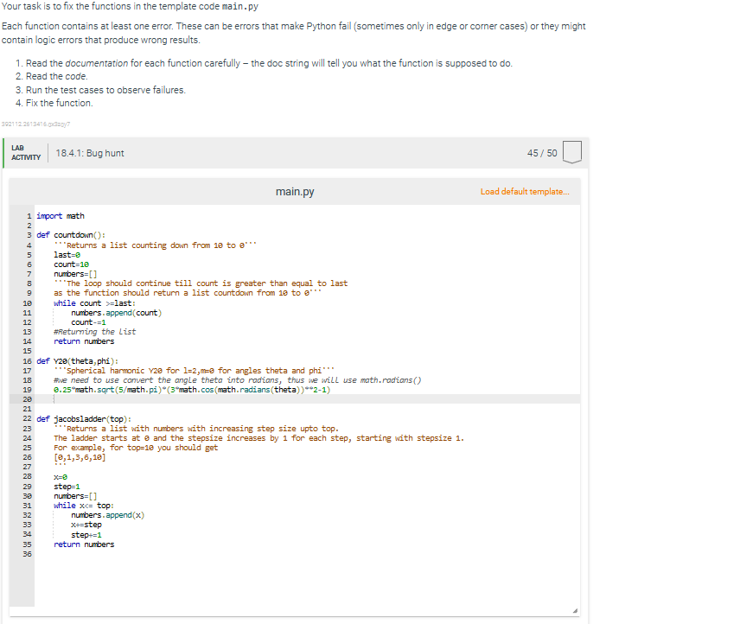Viewport: 740px width, 624px height.
Task: Click the [0,1,3,6,10] example line
Action: click(80, 457)
